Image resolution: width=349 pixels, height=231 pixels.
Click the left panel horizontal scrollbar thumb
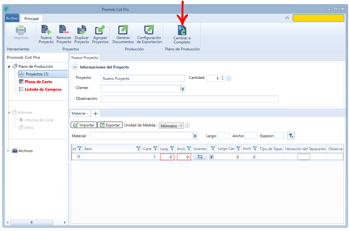pyautogui.click(x=32, y=222)
